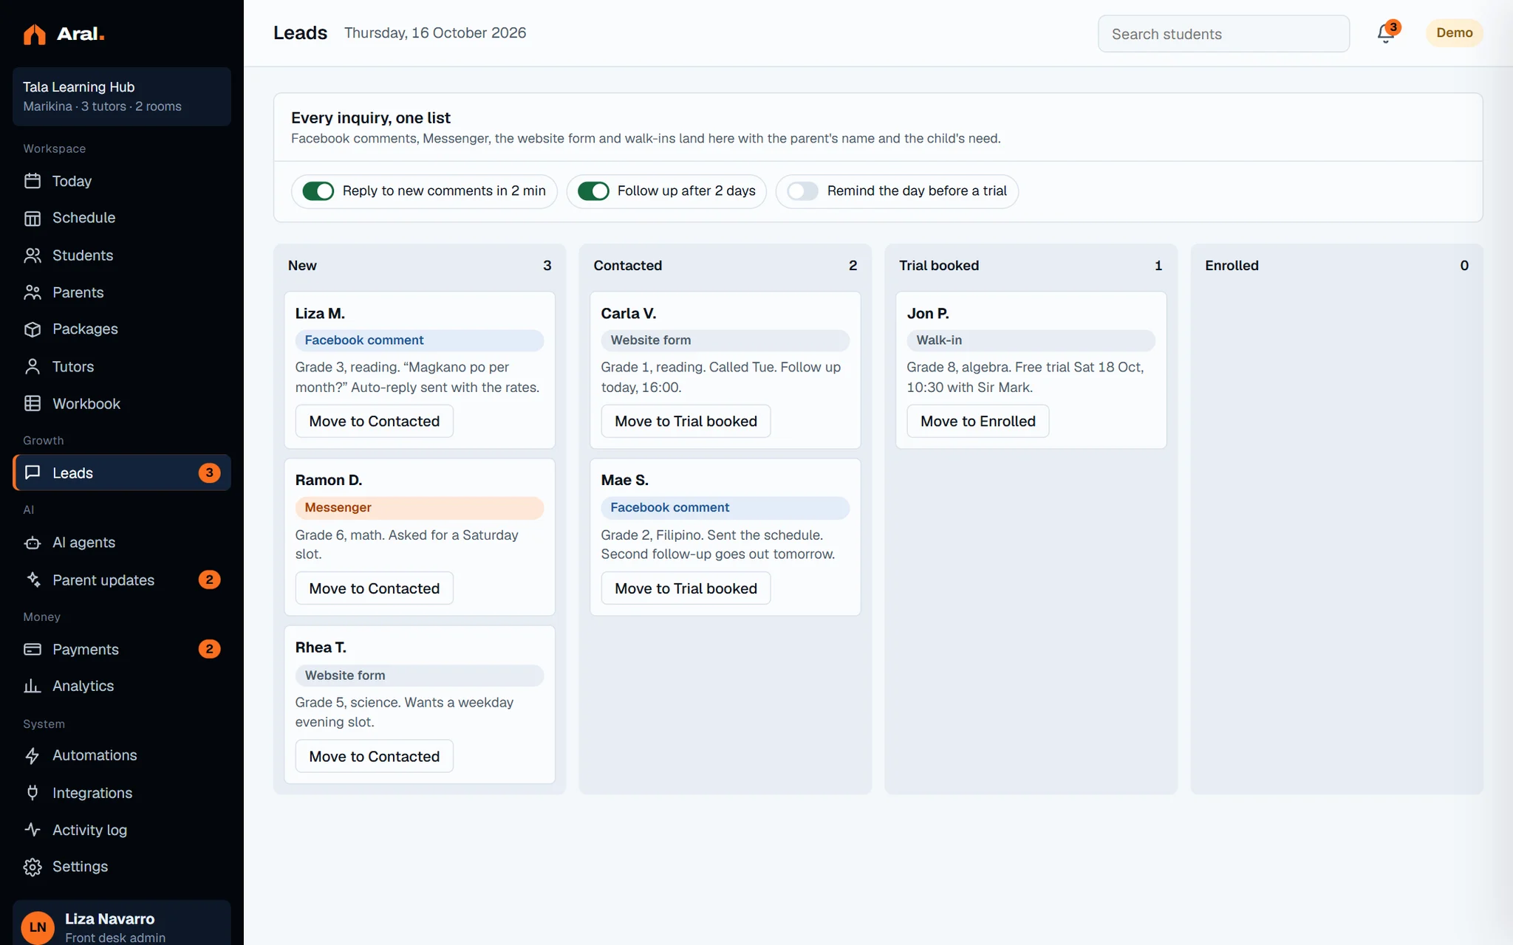Click the Parent updates sparkle icon

click(33, 580)
